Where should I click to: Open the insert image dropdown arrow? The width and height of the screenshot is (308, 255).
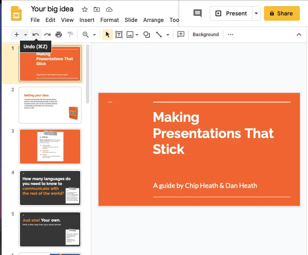[x=137, y=35]
